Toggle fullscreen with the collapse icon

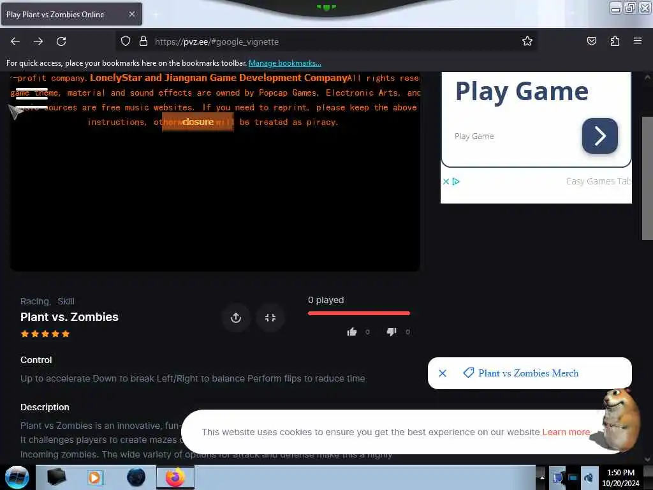coord(270,318)
